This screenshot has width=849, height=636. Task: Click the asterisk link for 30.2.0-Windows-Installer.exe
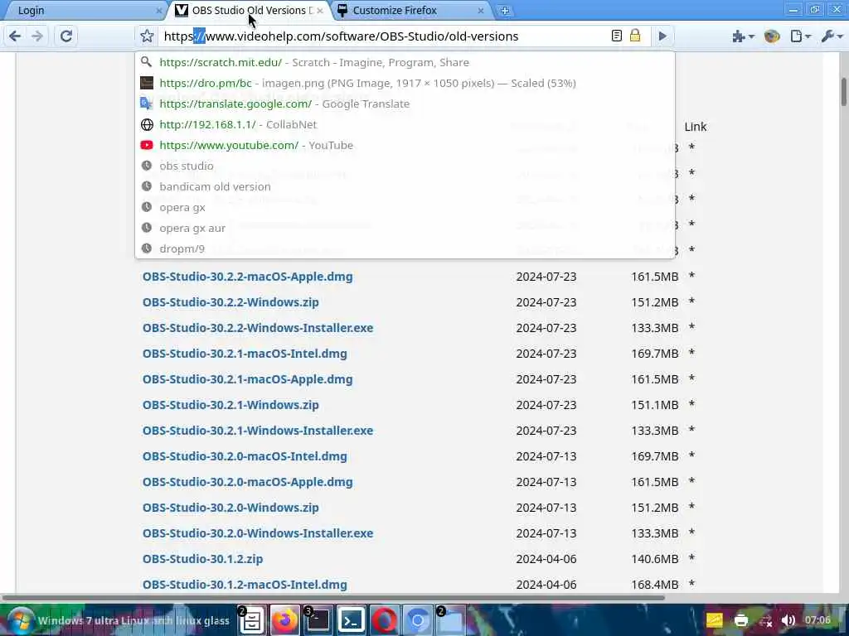(x=691, y=532)
